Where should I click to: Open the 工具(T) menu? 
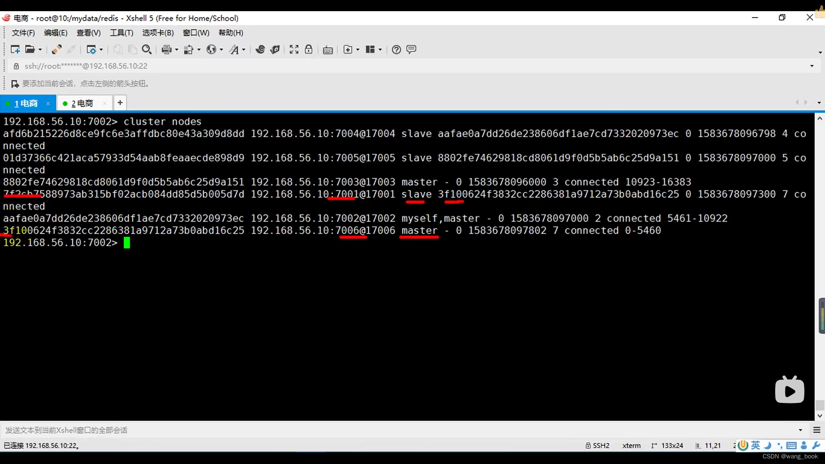(x=122, y=33)
